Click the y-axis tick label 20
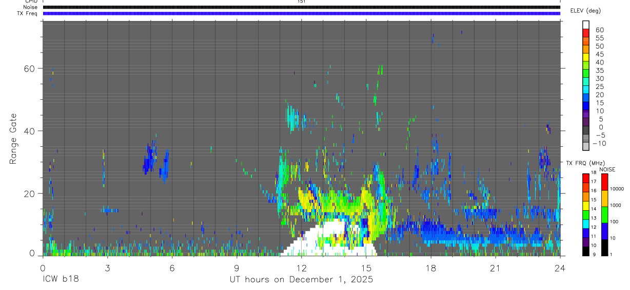This screenshot has width=630, height=290. 29,193
